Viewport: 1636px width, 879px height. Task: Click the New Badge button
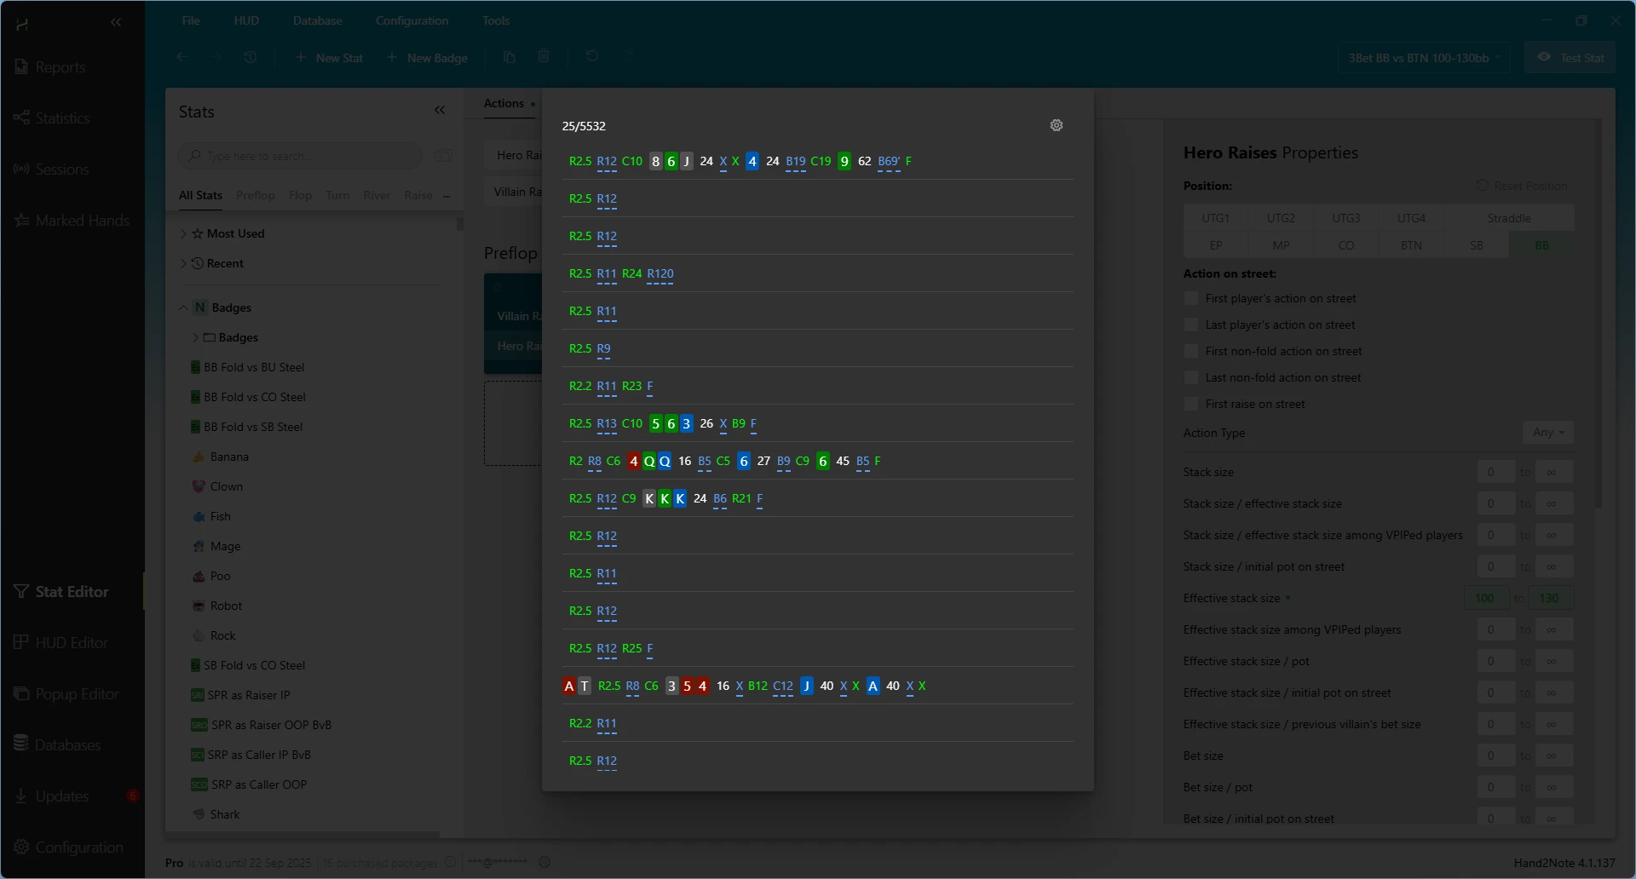click(428, 58)
